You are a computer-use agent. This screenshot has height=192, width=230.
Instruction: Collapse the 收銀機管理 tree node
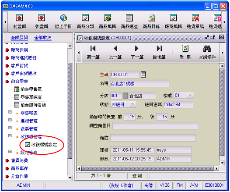coord(10,136)
